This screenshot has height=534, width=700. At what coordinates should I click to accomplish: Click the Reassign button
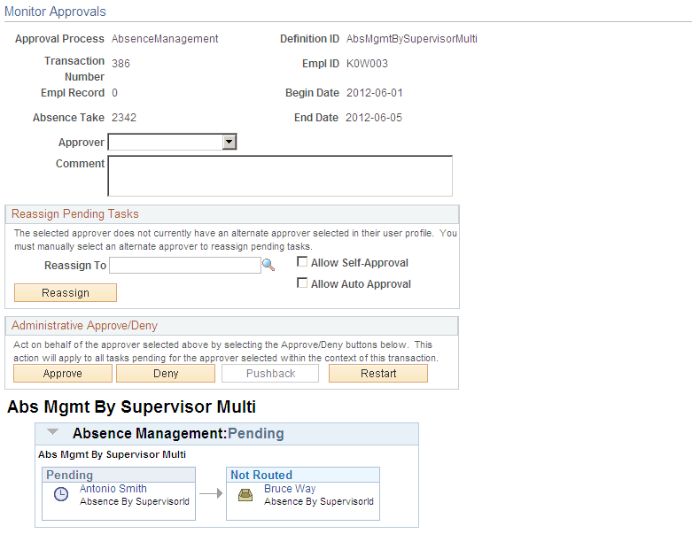pos(66,292)
